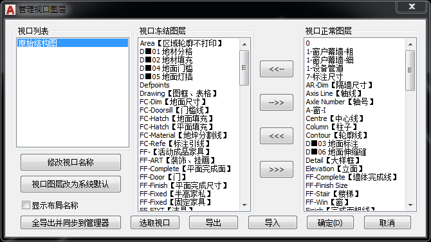Click the normal layers list scrollbar thumb

410,70
